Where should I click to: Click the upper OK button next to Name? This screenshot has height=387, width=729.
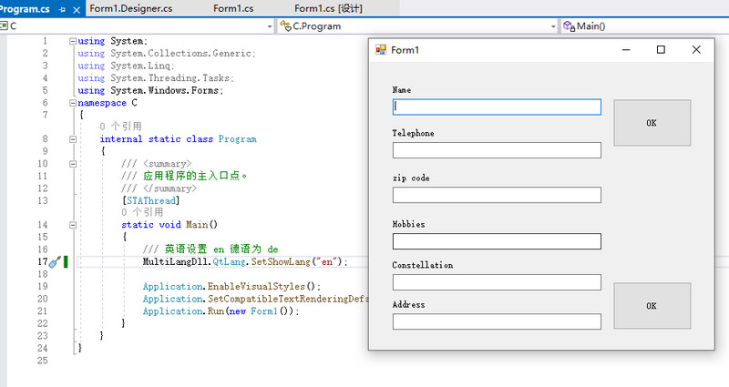652,123
